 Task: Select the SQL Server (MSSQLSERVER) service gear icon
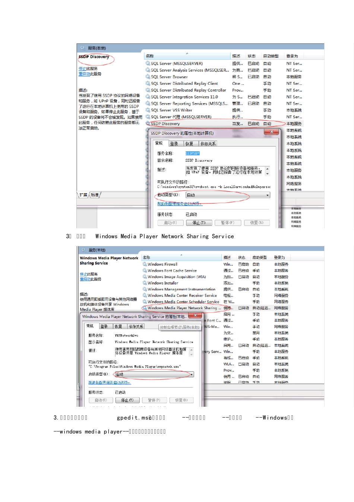click(148, 63)
